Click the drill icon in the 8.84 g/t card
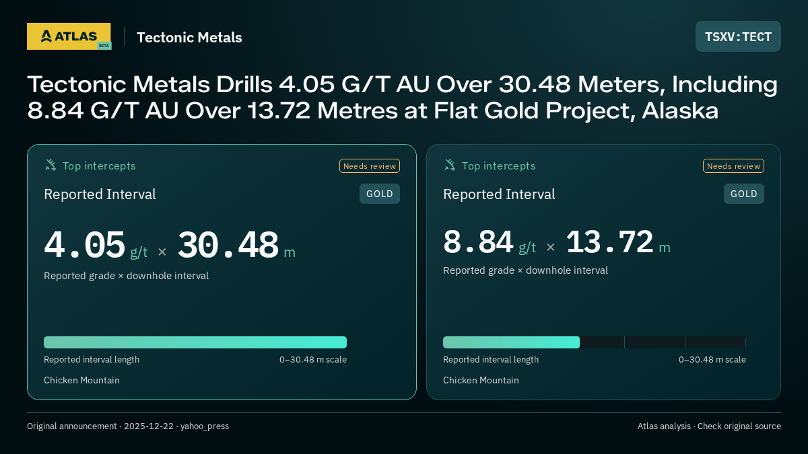The image size is (808, 454). pyautogui.click(x=450, y=165)
